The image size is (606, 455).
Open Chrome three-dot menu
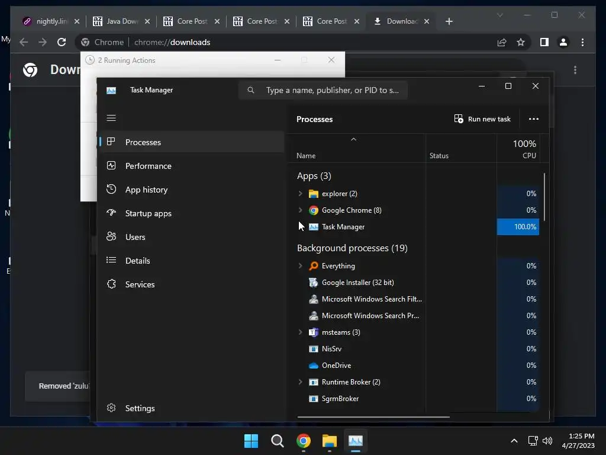pos(582,42)
